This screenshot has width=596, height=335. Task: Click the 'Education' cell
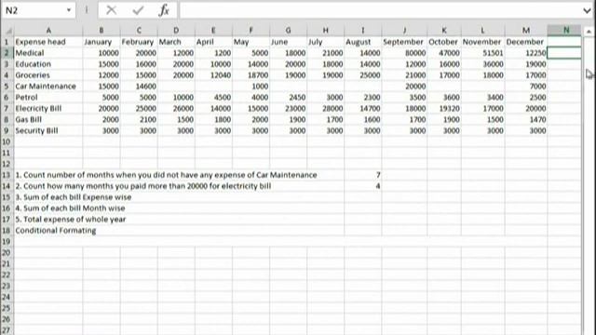48,64
